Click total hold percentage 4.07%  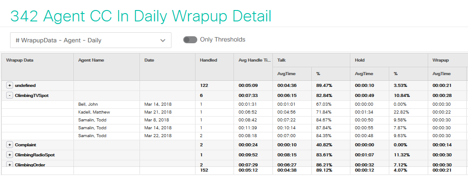click(x=402, y=170)
